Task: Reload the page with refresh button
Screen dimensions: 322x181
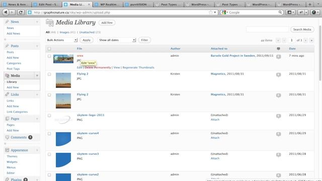Action: pyautogui.click(x=21, y=12)
